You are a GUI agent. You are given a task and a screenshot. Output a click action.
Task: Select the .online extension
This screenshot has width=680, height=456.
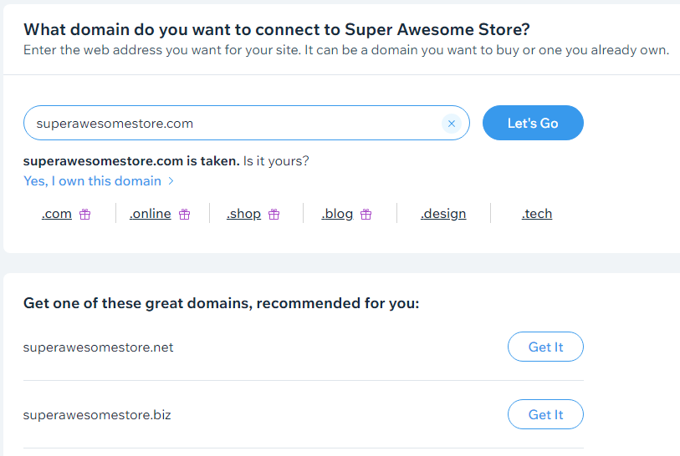151,214
